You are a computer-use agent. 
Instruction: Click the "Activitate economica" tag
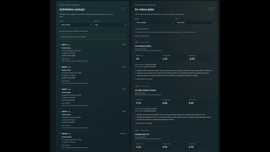[145, 131]
